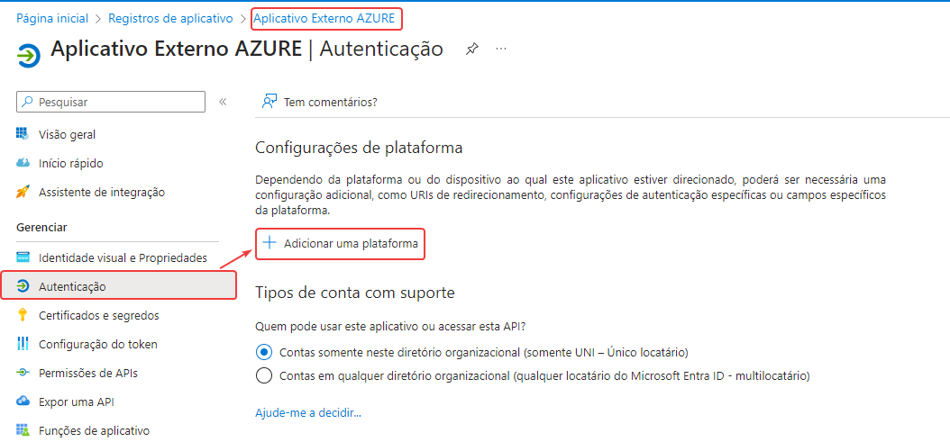Open the Ajude-me a decidir link
The width and height of the screenshot is (950, 442).
point(308,413)
